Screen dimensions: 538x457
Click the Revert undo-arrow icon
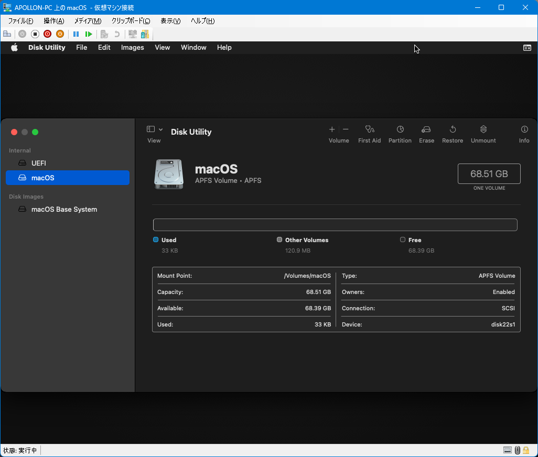117,34
